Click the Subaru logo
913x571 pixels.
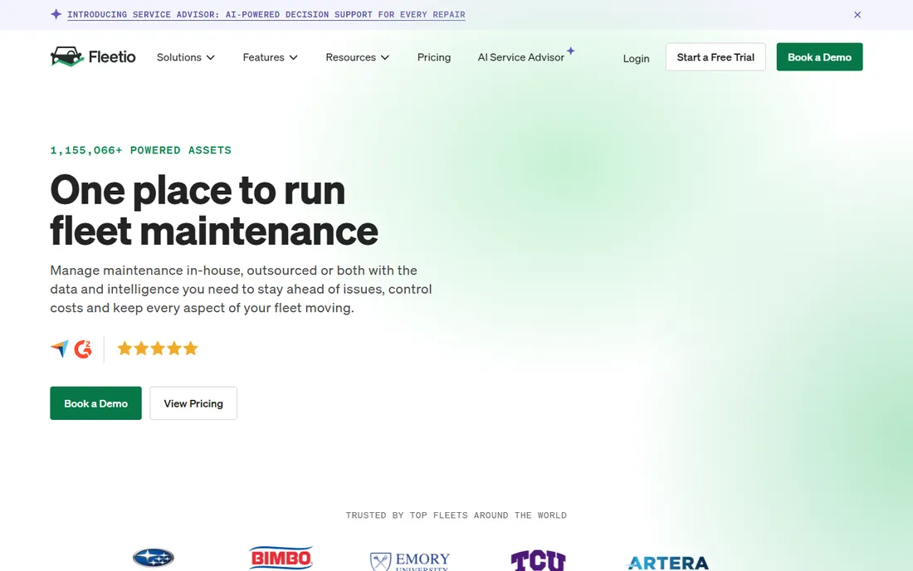(154, 558)
